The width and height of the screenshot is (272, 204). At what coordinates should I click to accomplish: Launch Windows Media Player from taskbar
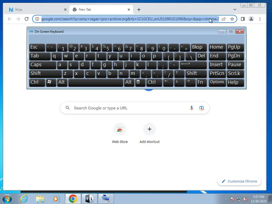coord(56,199)
